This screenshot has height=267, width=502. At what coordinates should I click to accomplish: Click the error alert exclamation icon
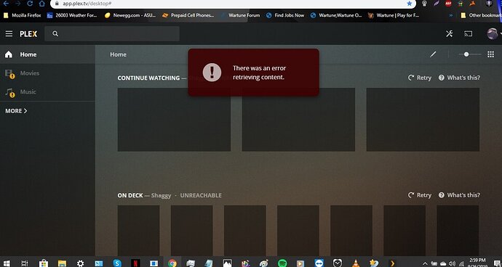[x=212, y=72]
